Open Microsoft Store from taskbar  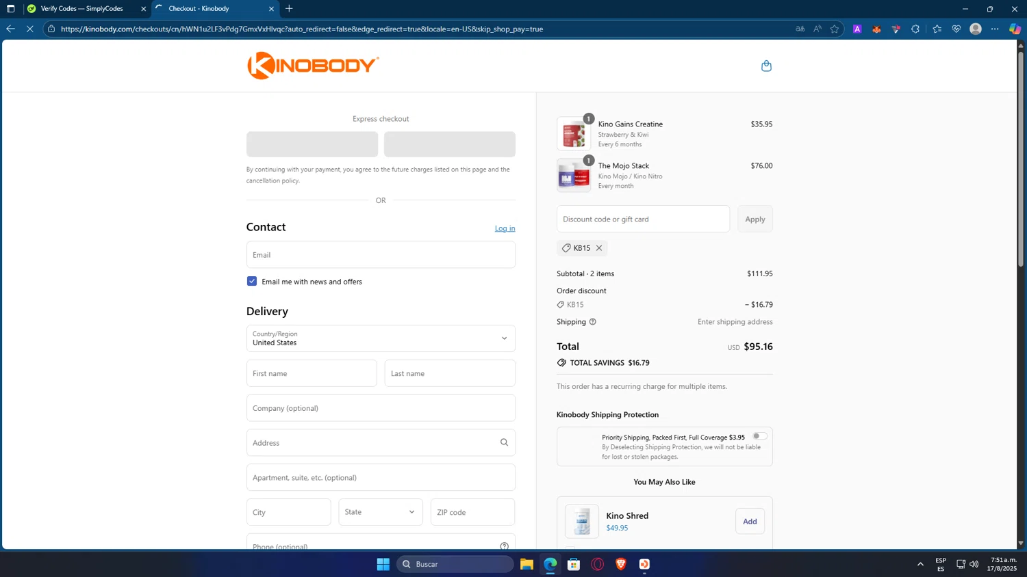[x=574, y=564]
